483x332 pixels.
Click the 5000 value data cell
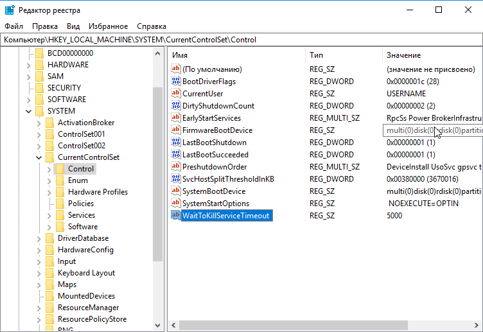point(394,216)
